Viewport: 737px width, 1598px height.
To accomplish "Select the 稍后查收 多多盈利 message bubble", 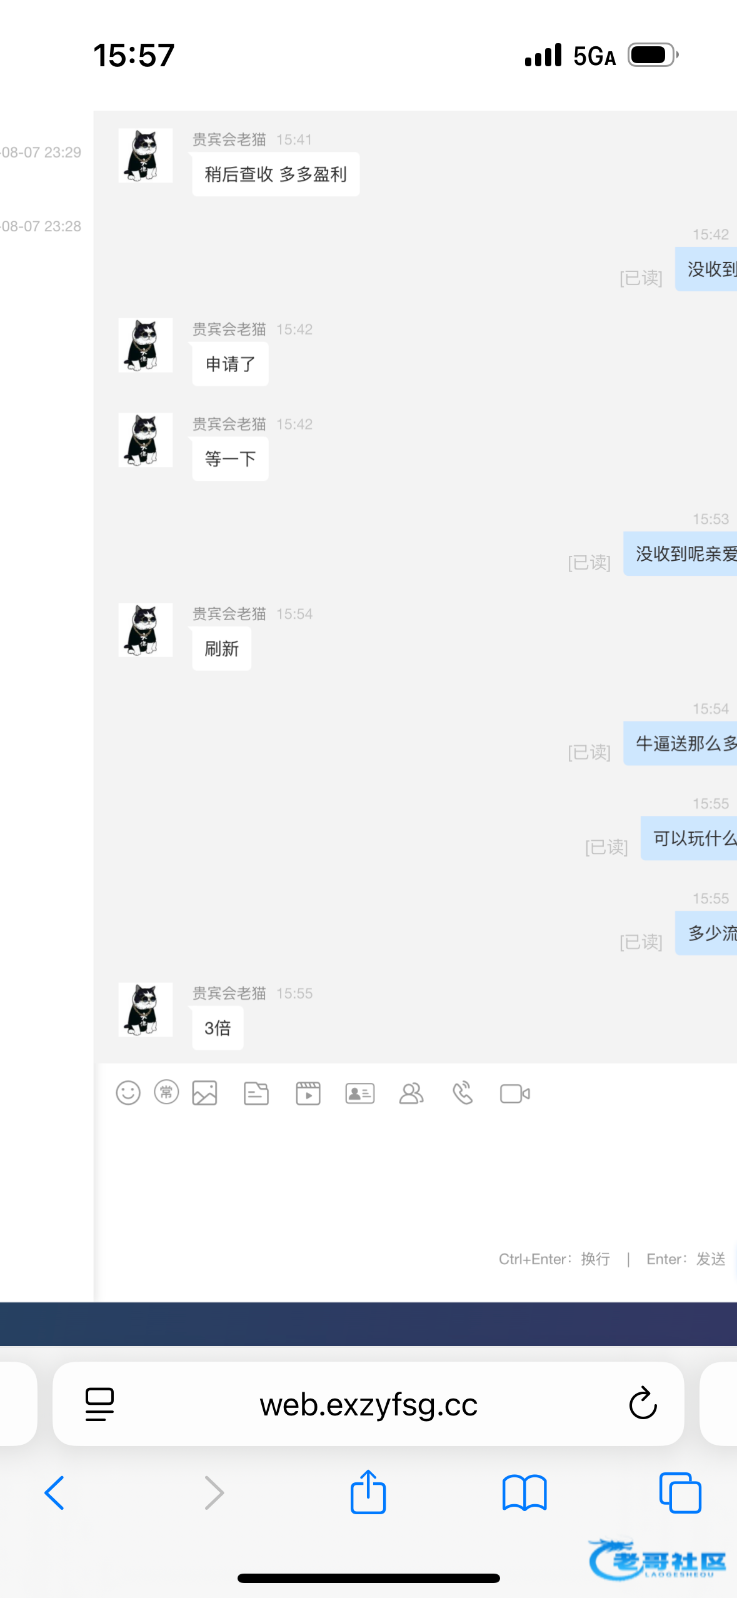I will 276,174.
